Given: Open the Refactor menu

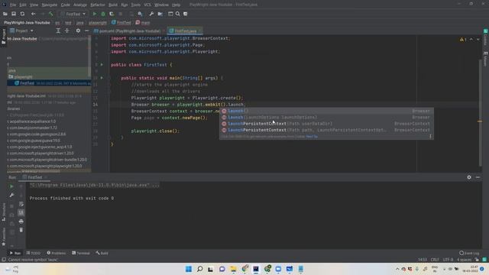Looking at the screenshot, I should click(x=98, y=5).
